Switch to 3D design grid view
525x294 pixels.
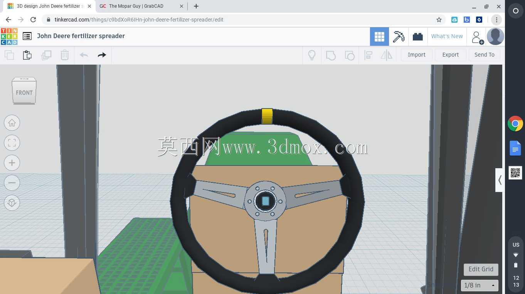point(379,37)
